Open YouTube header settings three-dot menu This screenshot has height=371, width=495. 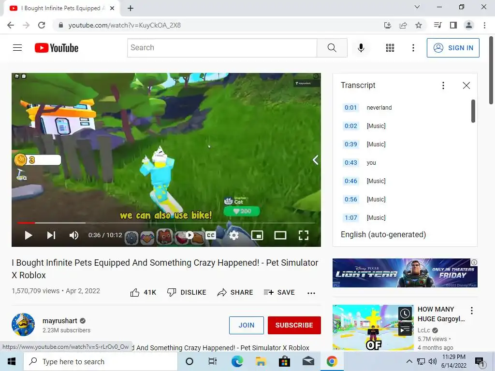(413, 48)
